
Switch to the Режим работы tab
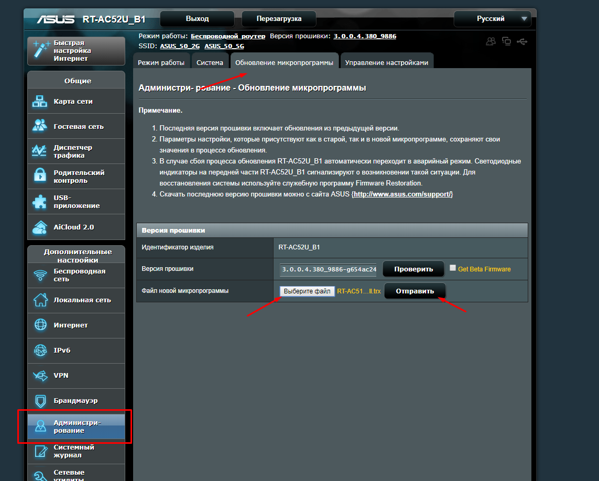[161, 63]
